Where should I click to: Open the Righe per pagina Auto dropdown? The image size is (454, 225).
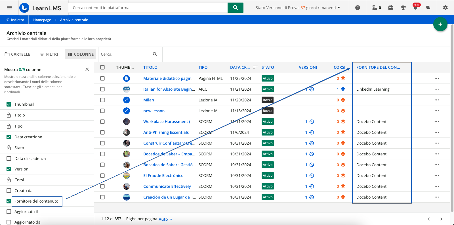coord(165,219)
